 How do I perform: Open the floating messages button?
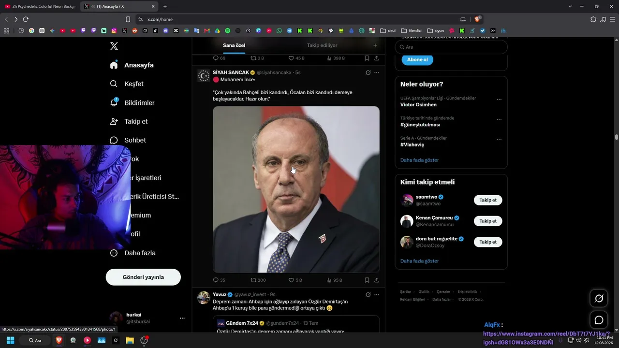599,320
